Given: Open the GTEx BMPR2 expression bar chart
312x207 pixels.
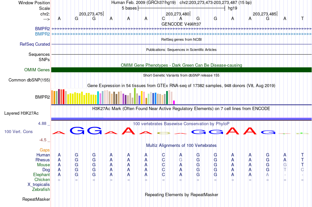Looking at the screenshot, I should click(113, 96).
